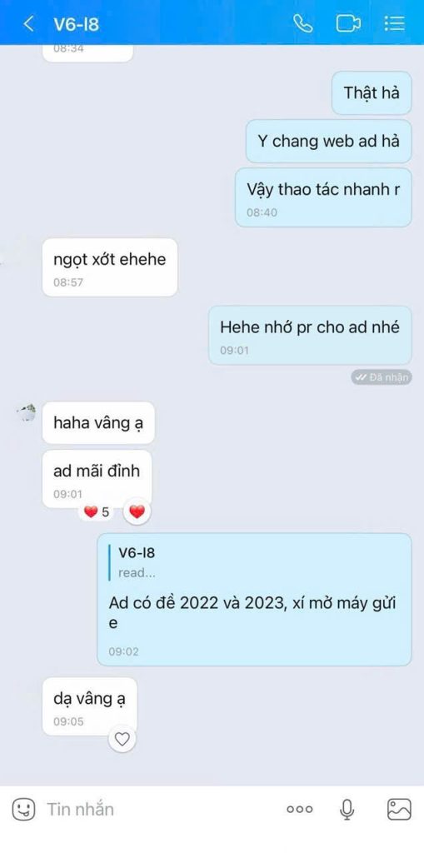
Task: Tap the microphone to record voice message
Action: [x=347, y=810]
